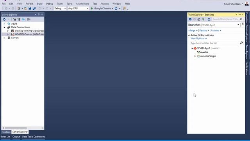
Task: Refresh Team Explorer with refresh icon
Action: pos(209,19)
